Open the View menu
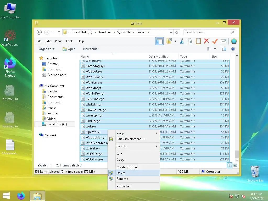 pyautogui.click(x=58, y=41)
